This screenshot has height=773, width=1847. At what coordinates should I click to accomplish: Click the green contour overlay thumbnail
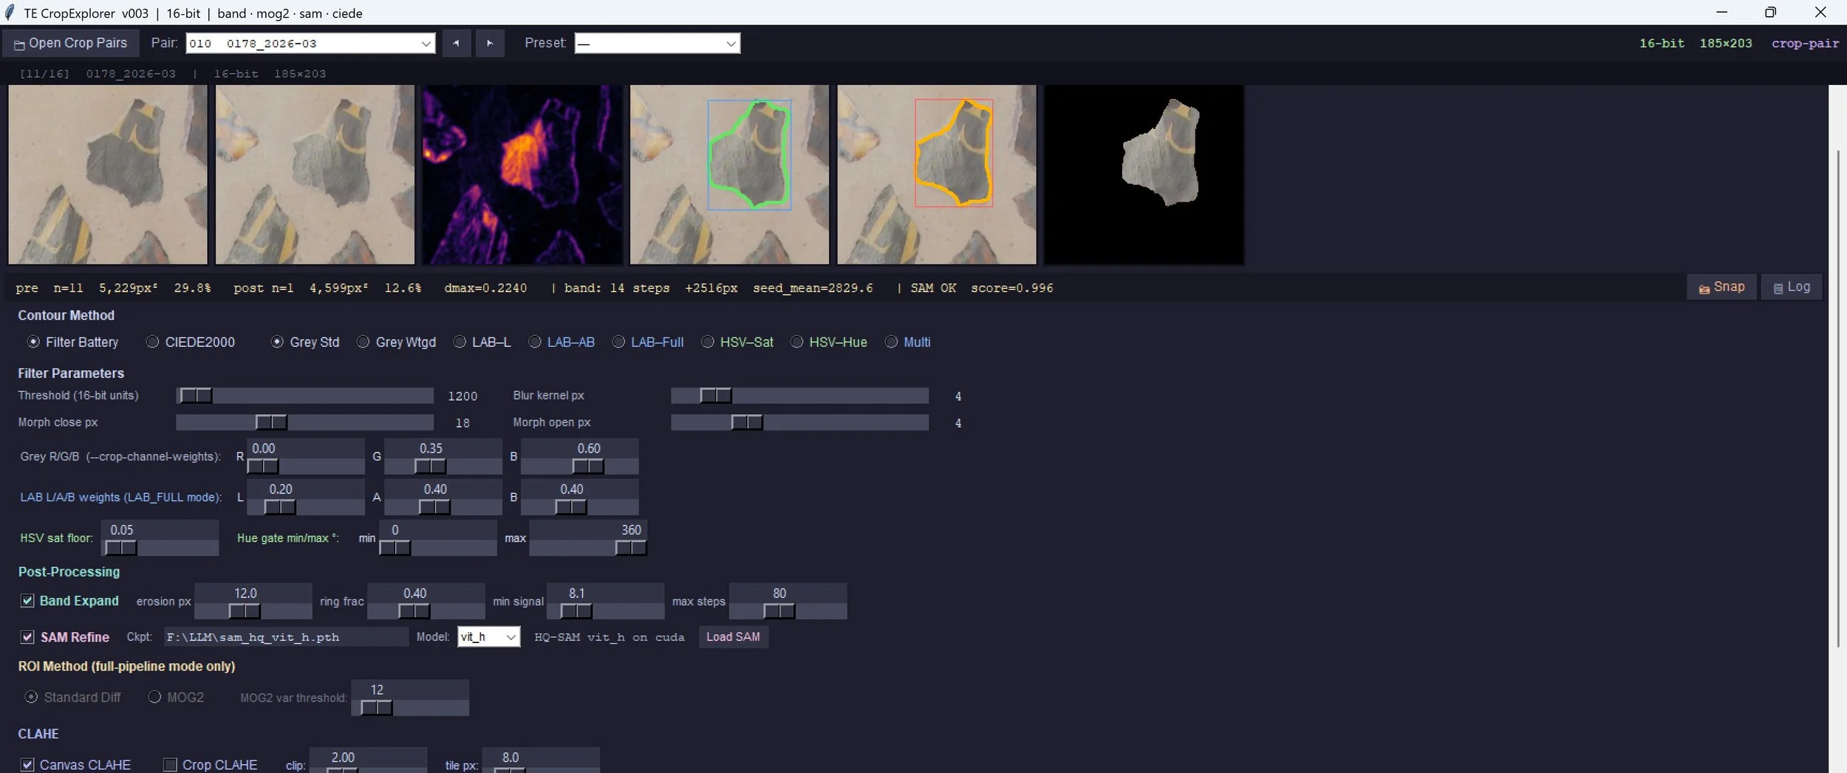pos(729,174)
